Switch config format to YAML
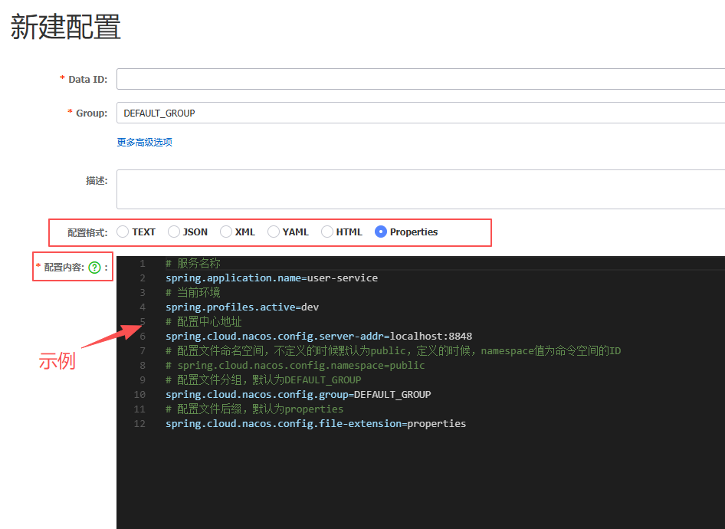This screenshot has height=529, width=725. tap(274, 232)
